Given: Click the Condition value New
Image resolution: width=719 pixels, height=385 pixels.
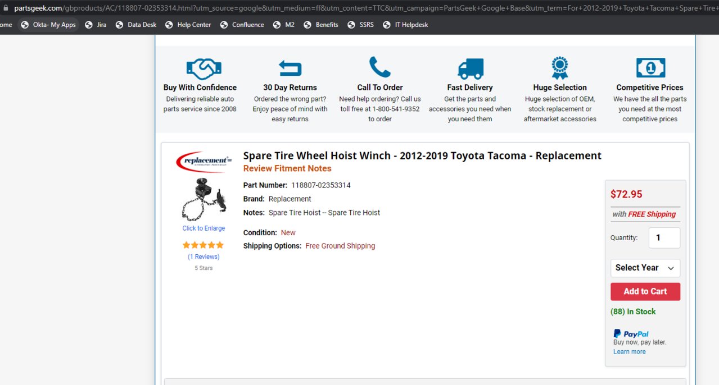Looking at the screenshot, I should pos(288,233).
